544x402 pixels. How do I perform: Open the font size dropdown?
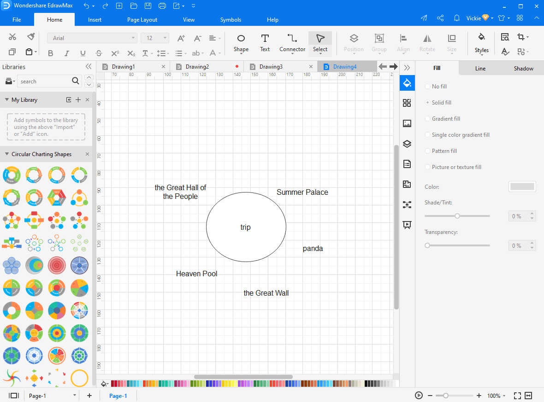click(164, 38)
